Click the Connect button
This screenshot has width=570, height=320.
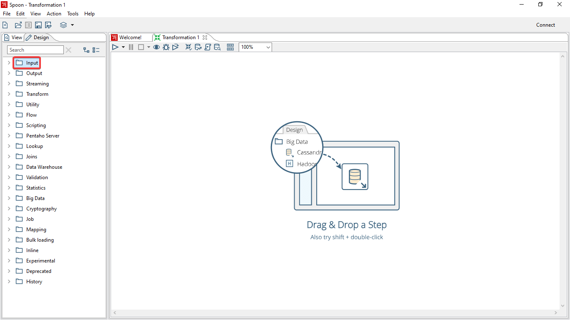[x=546, y=25]
